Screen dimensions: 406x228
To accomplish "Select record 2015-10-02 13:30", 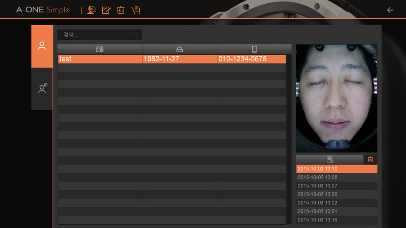I will [336, 169].
